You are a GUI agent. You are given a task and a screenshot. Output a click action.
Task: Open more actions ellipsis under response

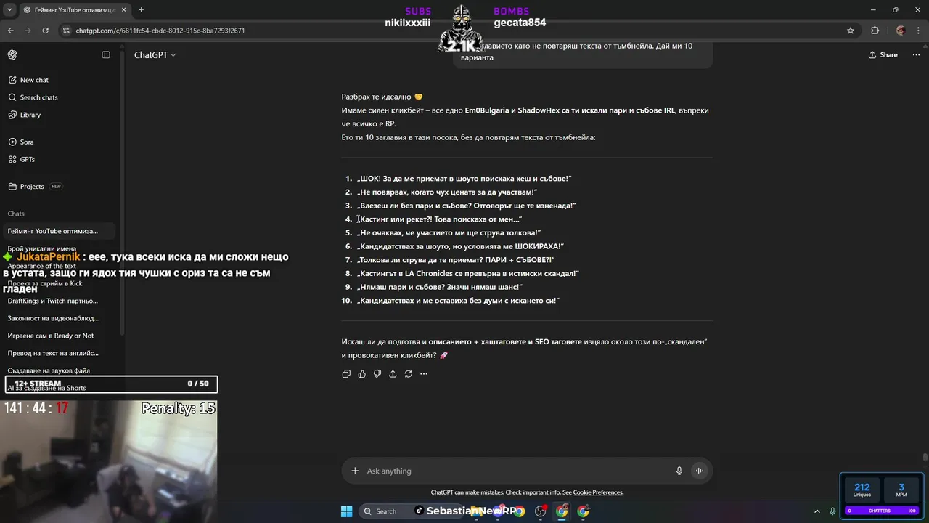(424, 374)
